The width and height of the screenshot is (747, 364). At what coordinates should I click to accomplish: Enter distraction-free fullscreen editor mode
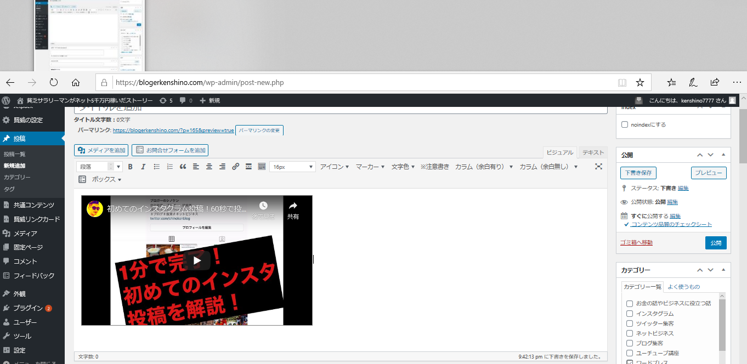point(598,167)
